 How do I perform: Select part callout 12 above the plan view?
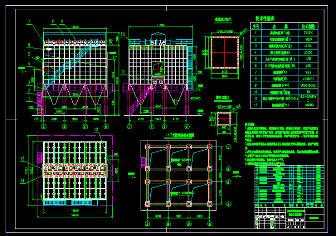[96, 130]
